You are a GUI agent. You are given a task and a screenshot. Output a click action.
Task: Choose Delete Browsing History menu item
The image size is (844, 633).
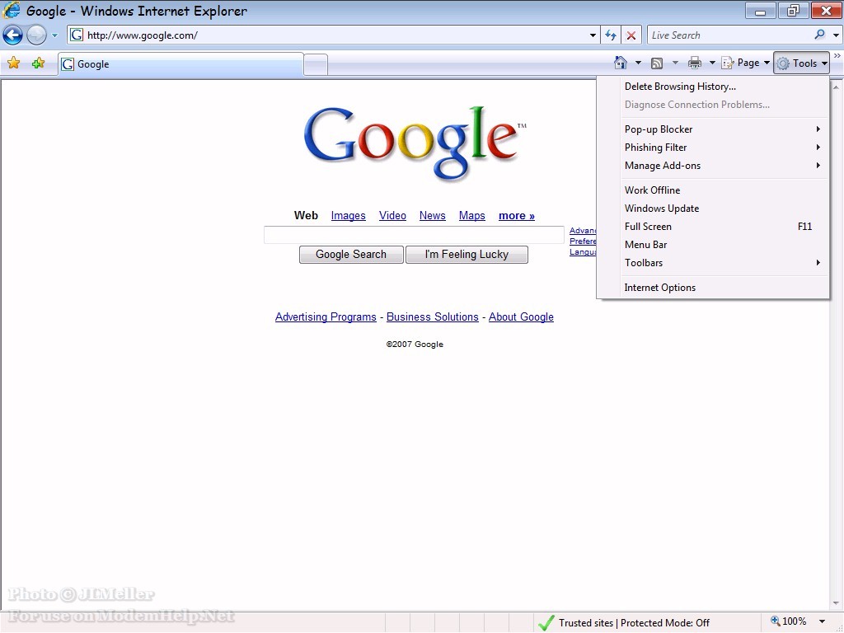(713, 86)
